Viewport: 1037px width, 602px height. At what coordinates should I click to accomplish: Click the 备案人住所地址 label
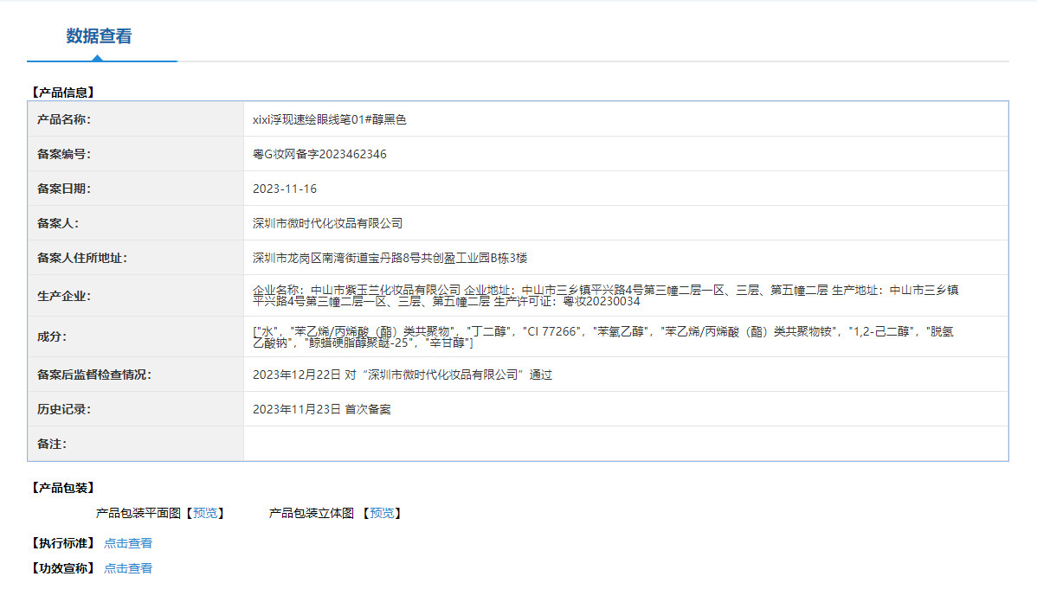(82, 259)
